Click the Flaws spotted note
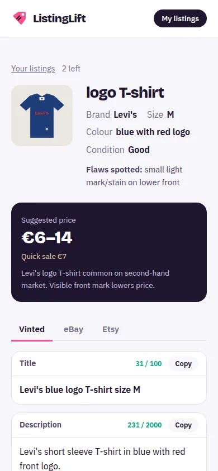 (x=134, y=176)
